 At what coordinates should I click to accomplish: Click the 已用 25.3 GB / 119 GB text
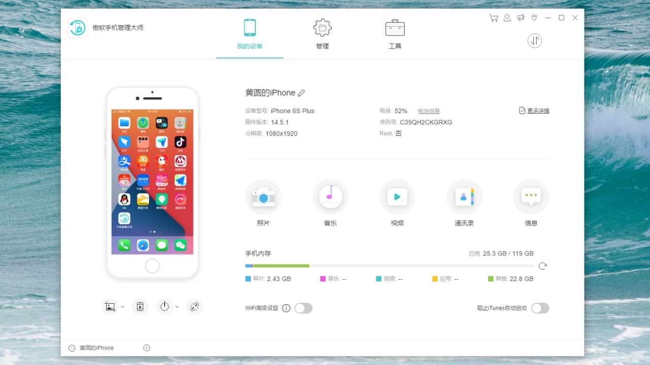pos(501,253)
